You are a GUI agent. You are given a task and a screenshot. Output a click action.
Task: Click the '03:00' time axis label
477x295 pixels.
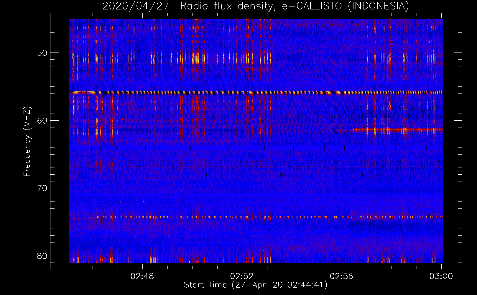441,276
